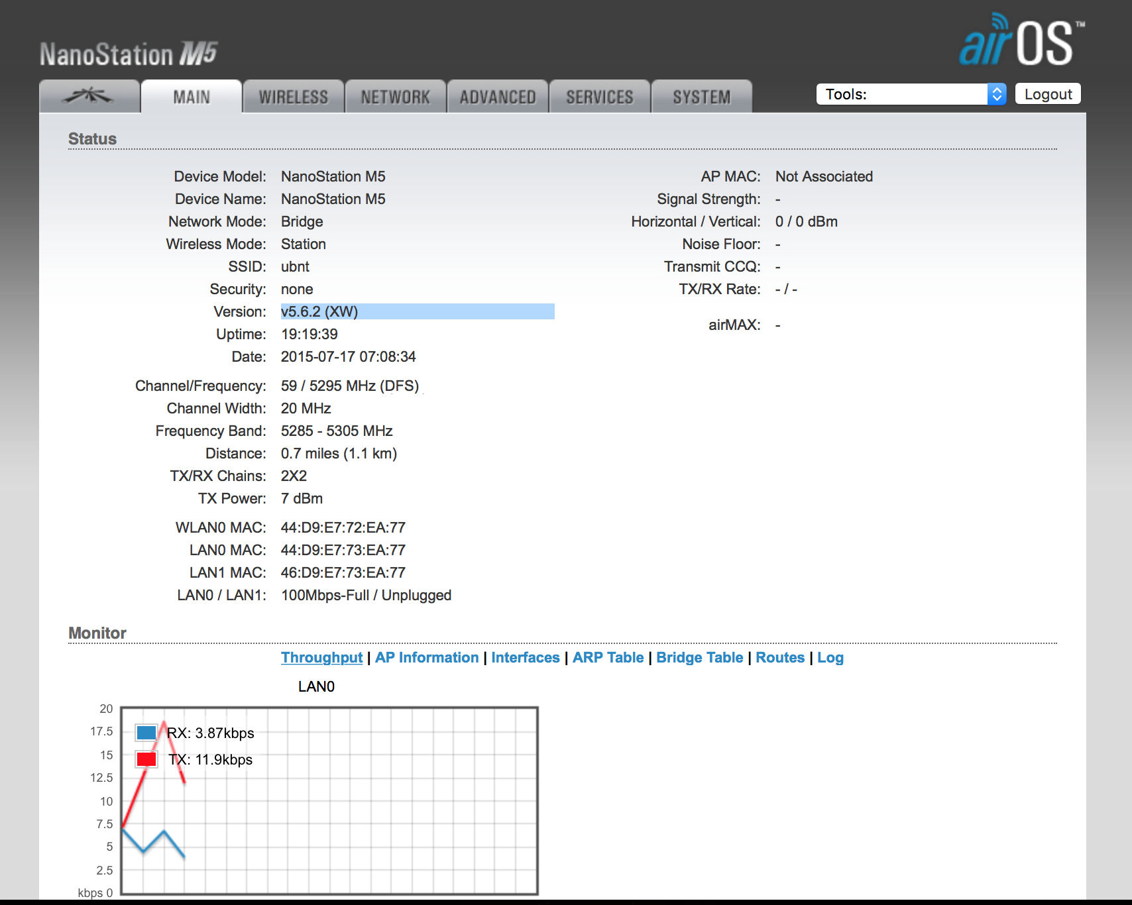Click the Device Name value NanoStation M5
Screen dimensions: 1132x905
click(333, 199)
